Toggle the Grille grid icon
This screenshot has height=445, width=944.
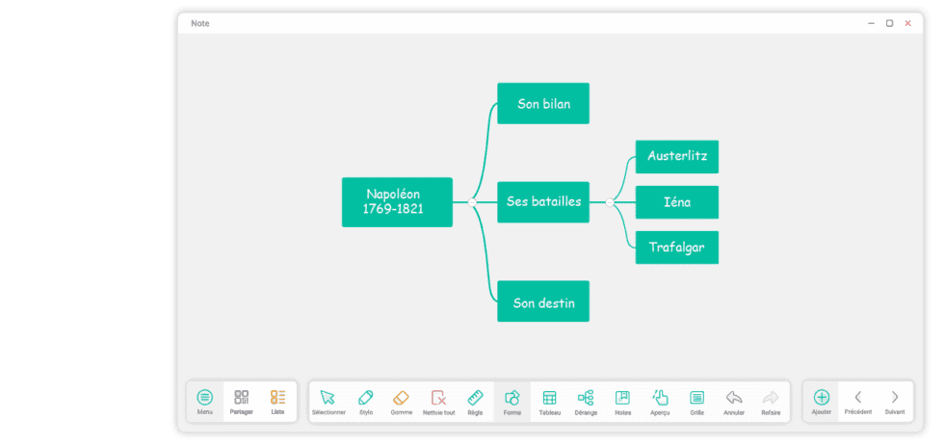pos(696,398)
